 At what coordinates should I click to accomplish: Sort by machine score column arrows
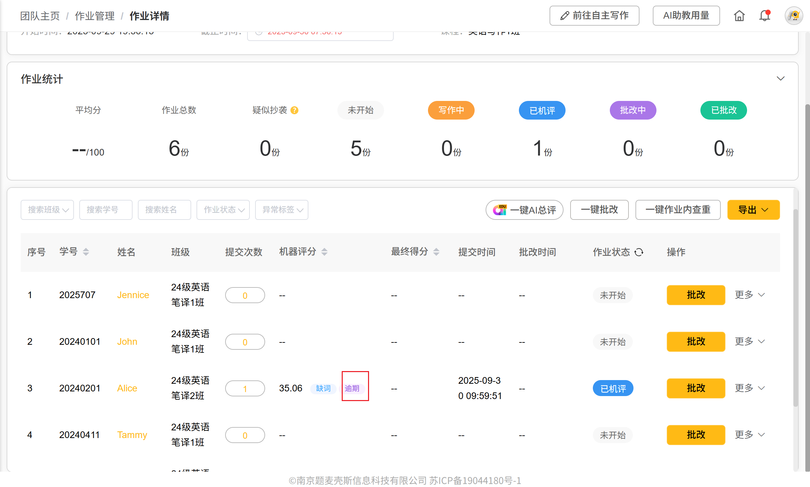tap(324, 252)
